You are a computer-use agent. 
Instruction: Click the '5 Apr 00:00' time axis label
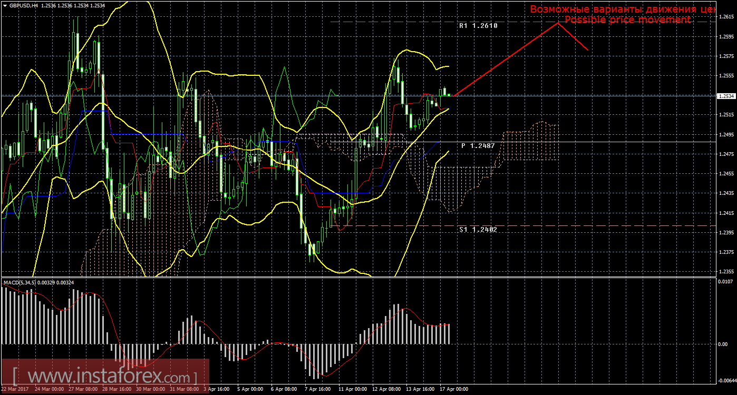pyautogui.click(x=250, y=390)
